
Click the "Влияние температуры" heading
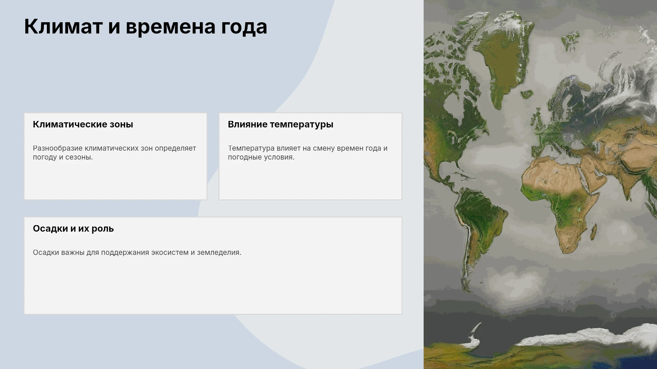click(x=281, y=124)
